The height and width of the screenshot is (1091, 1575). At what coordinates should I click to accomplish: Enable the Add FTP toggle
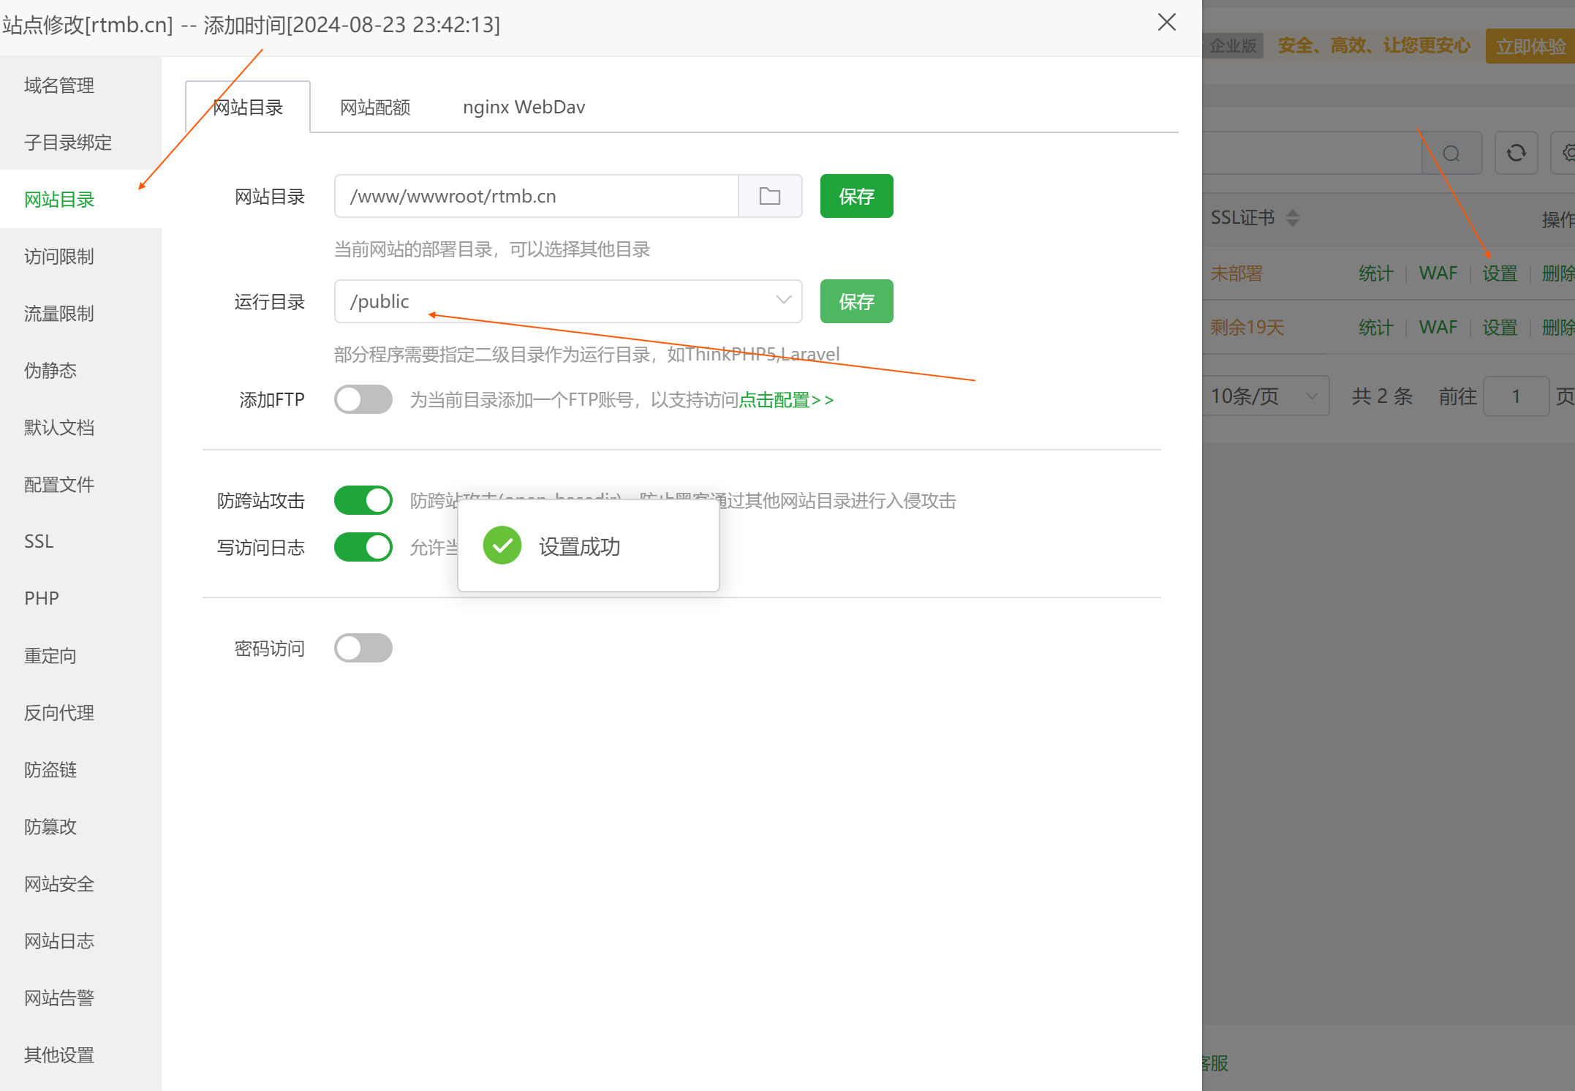coord(363,399)
